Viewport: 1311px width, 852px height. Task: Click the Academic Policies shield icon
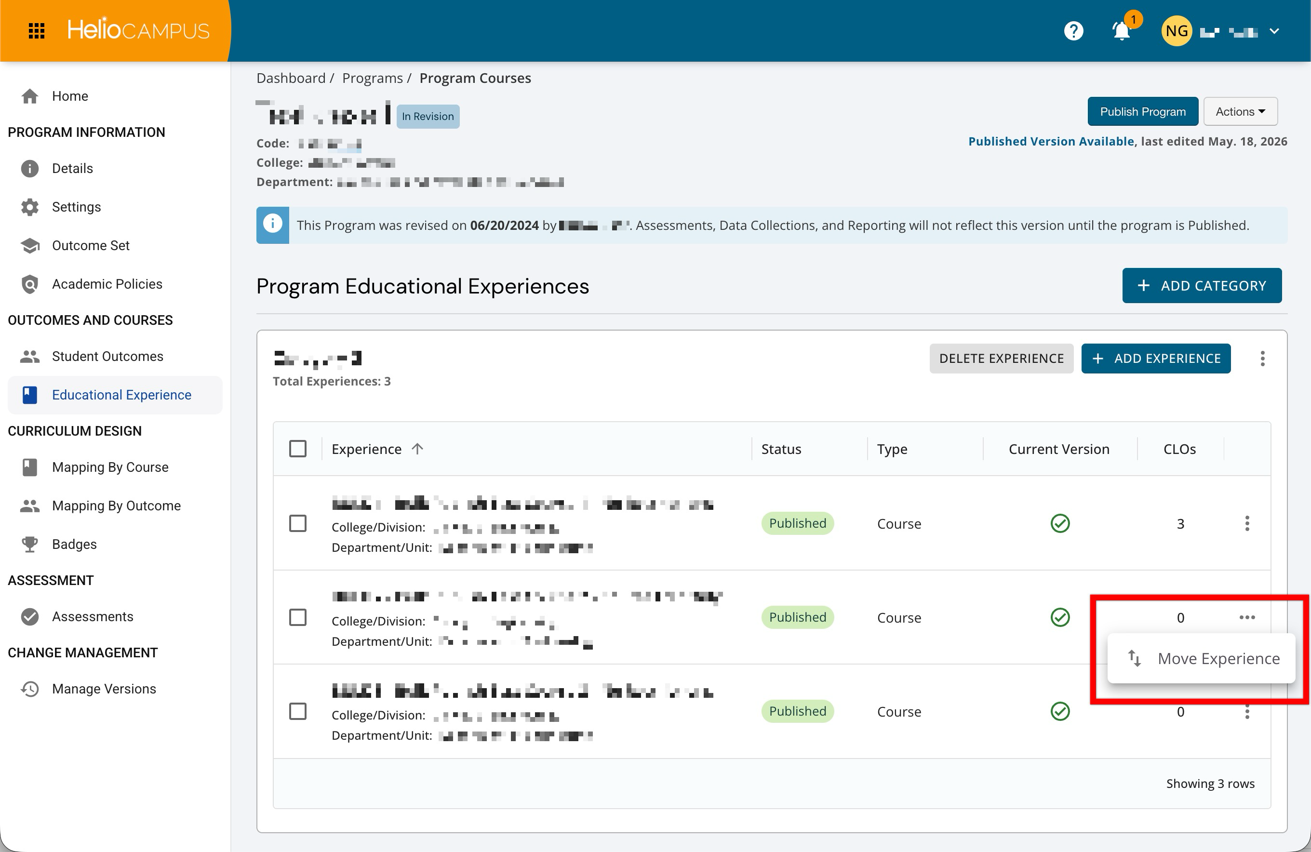(30, 284)
